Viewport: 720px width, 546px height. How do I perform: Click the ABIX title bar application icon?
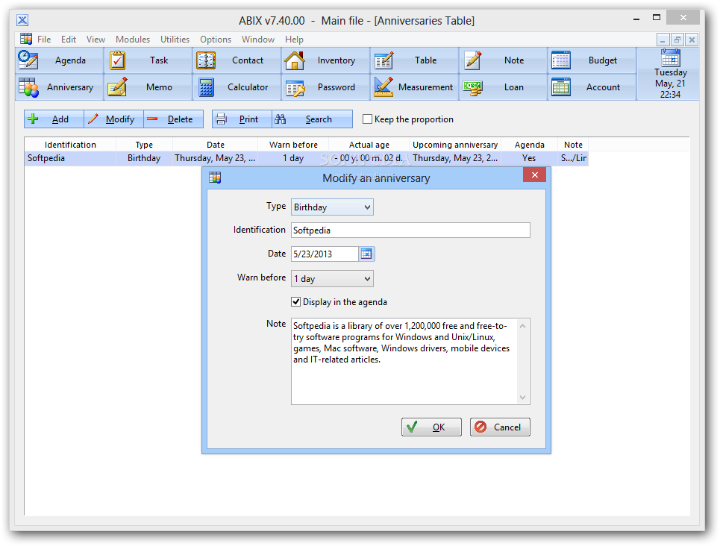[22, 20]
